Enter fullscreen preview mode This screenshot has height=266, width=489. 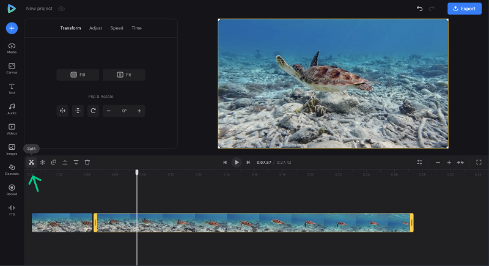click(x=479, y=162)
